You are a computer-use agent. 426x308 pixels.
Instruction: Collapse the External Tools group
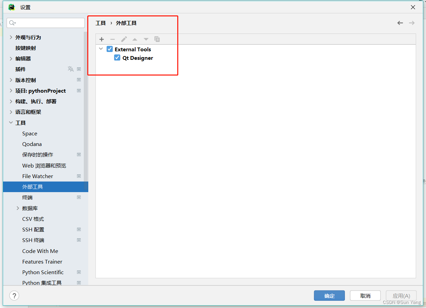tap(101, 49)
